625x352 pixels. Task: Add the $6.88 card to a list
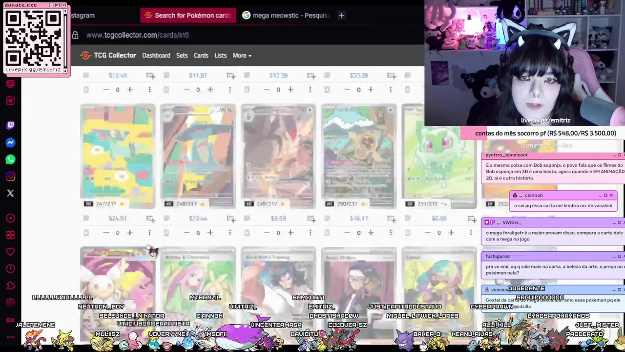pos(472,219)
